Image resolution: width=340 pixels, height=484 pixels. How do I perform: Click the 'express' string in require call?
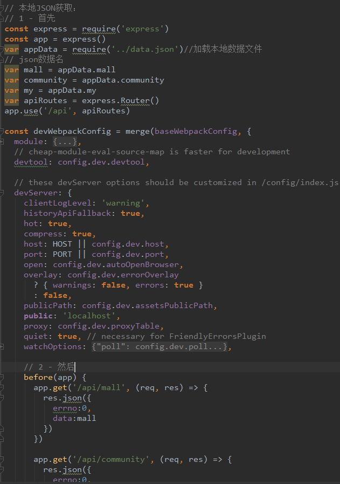point(142,29)
